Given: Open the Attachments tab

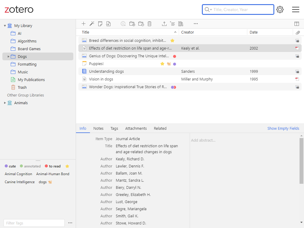Looking at the screenshot, I should pyautogui.click(x=136, y=129).
